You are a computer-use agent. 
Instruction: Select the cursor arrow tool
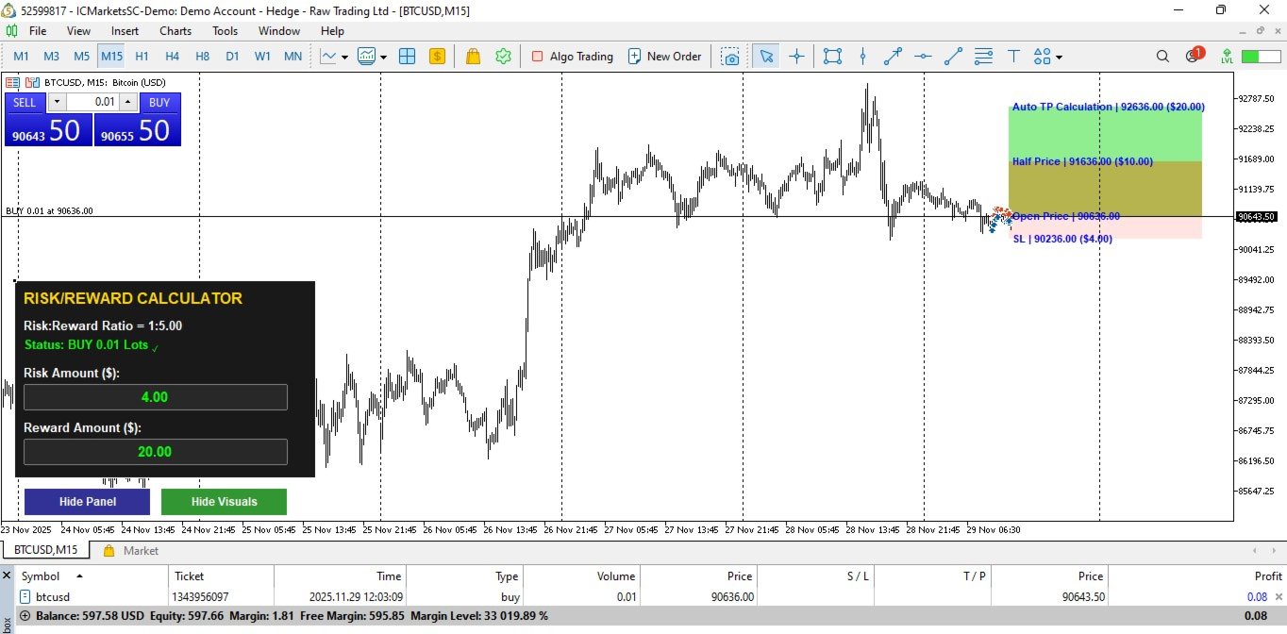766,57
